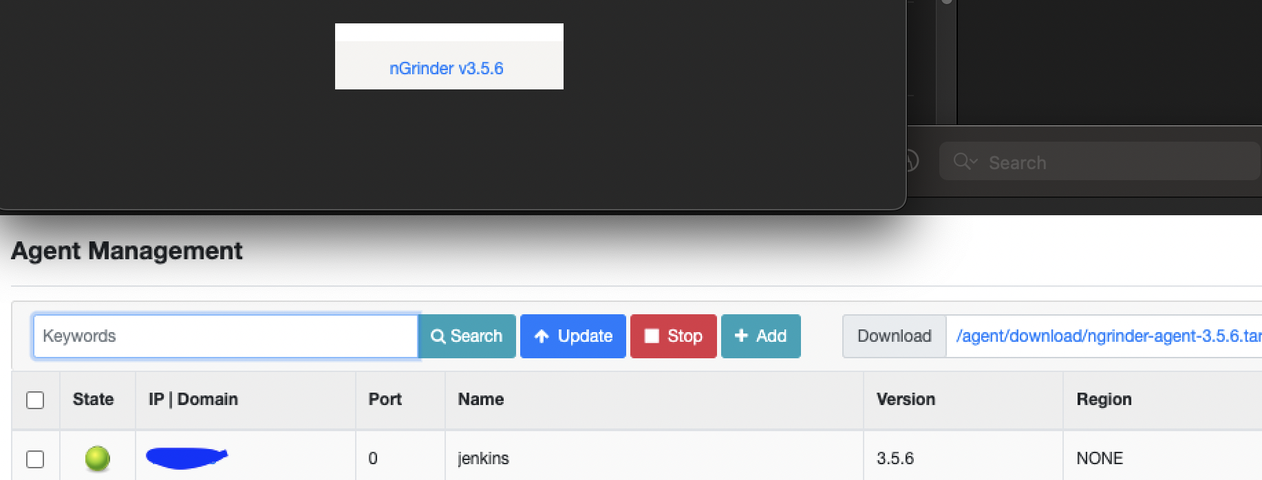
Task: Sort table by Name column header
Action: (x=481, y=400)
